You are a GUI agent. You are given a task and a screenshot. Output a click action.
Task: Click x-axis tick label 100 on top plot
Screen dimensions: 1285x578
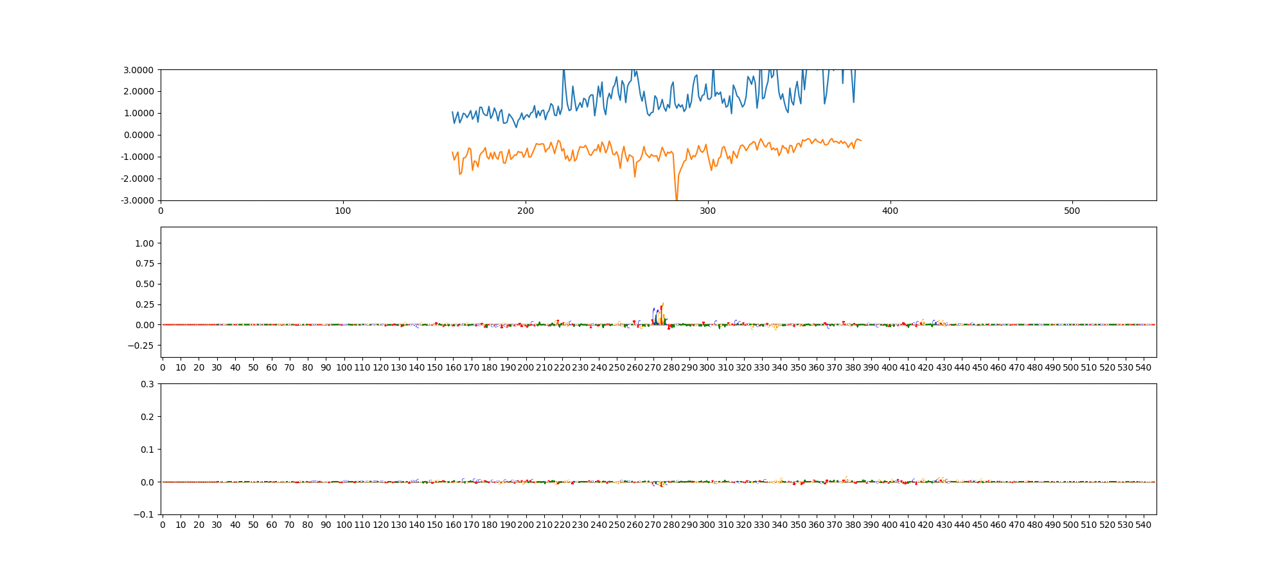point(343,211)
